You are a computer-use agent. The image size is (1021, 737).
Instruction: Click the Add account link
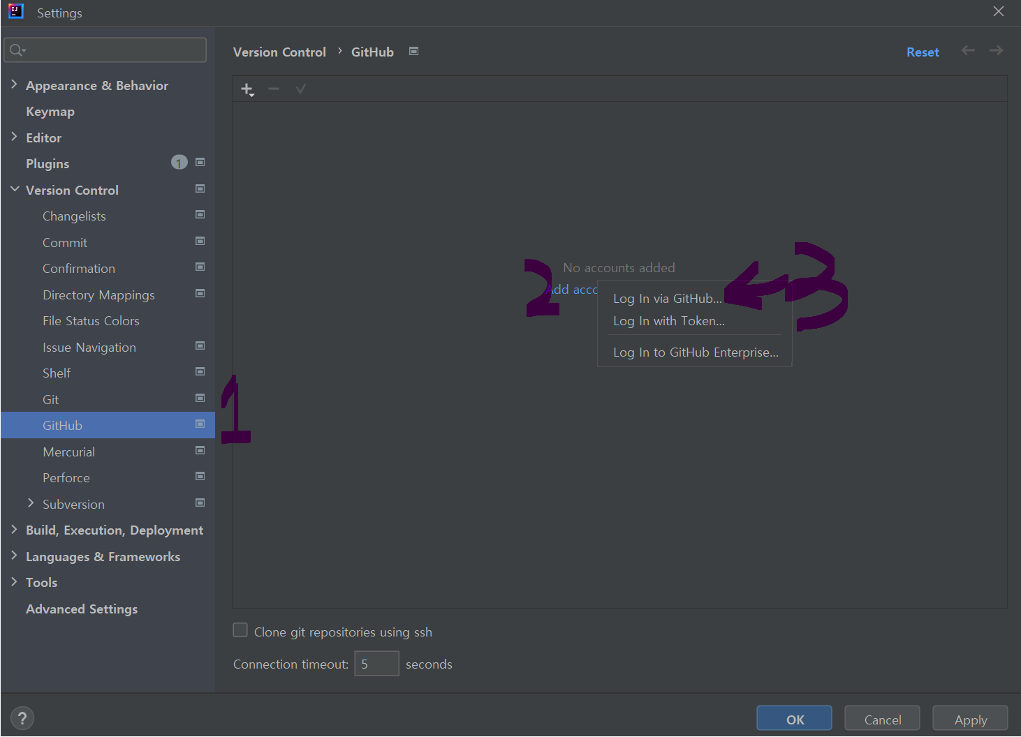click(573, 290)
